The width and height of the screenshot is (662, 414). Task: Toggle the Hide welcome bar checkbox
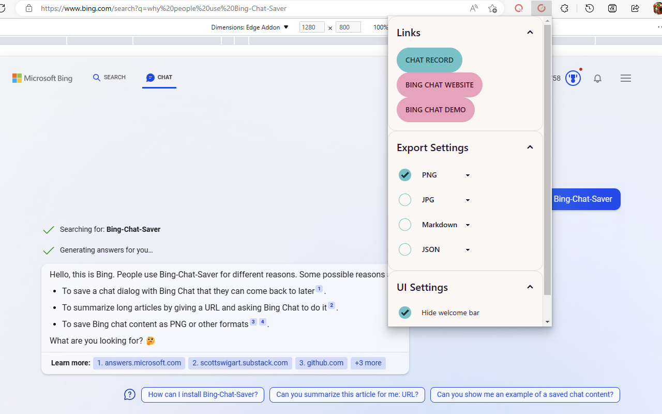tap(405, 313)
